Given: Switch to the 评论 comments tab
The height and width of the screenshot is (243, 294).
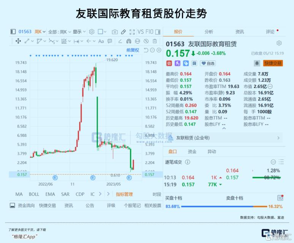Looking at the screenshot, I should (x=270, y=32).
